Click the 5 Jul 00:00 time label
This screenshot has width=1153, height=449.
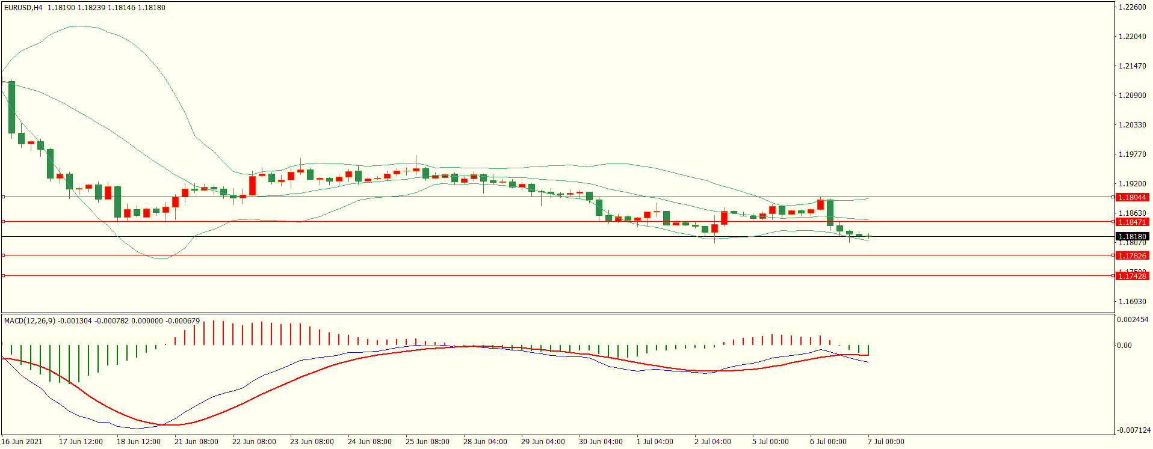770,442
